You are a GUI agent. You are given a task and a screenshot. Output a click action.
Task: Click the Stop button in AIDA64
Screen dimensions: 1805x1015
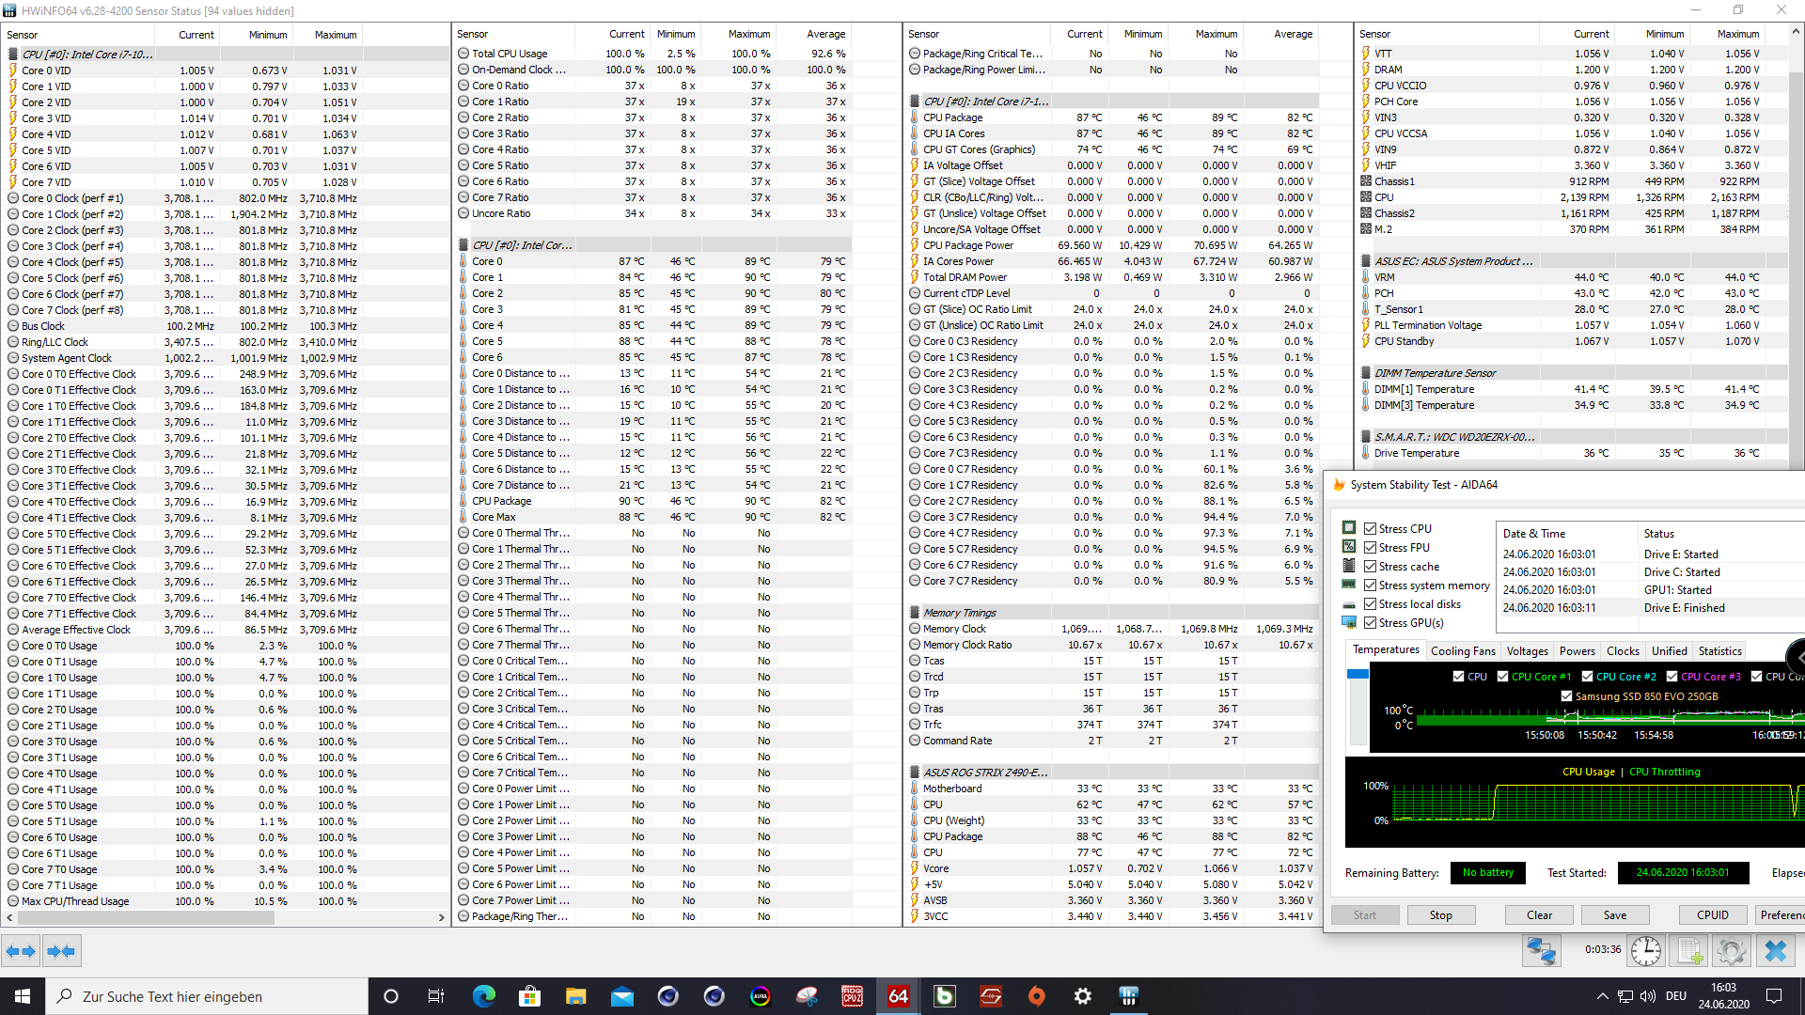click(1441, 915)
